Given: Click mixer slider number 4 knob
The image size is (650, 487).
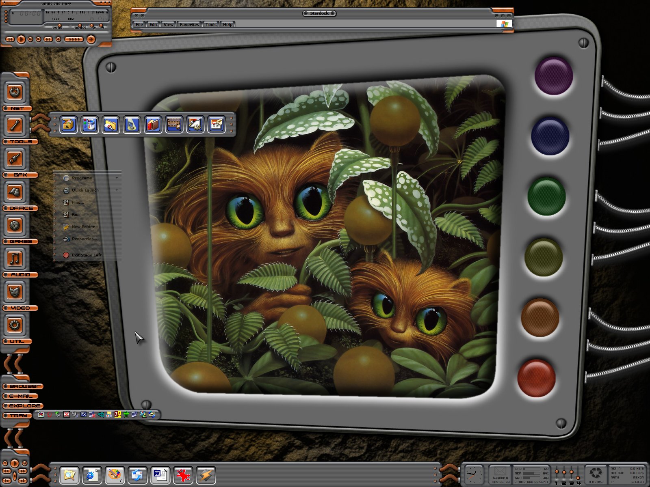Looking at the screenshot, I should (578, 478).
